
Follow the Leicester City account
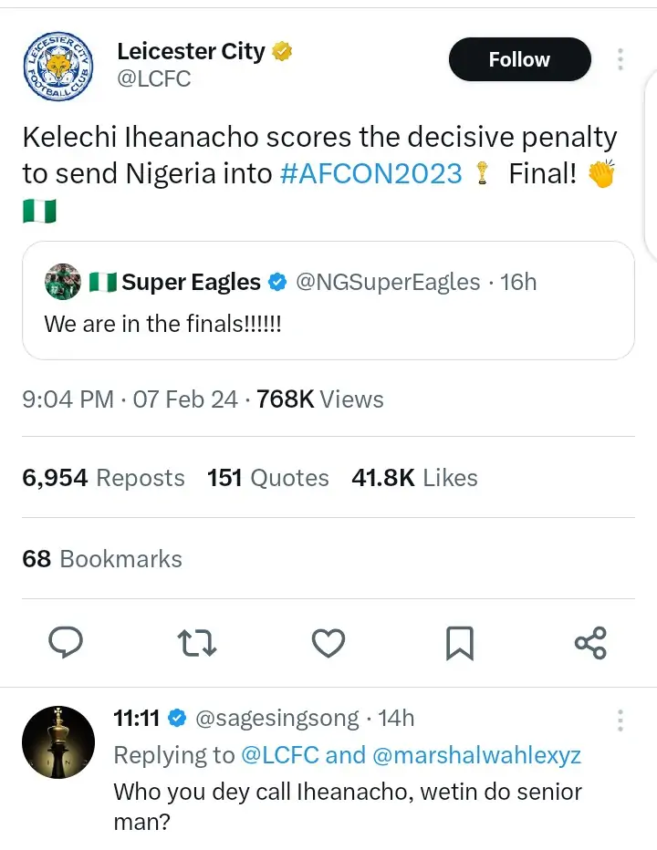click(519, 59)
